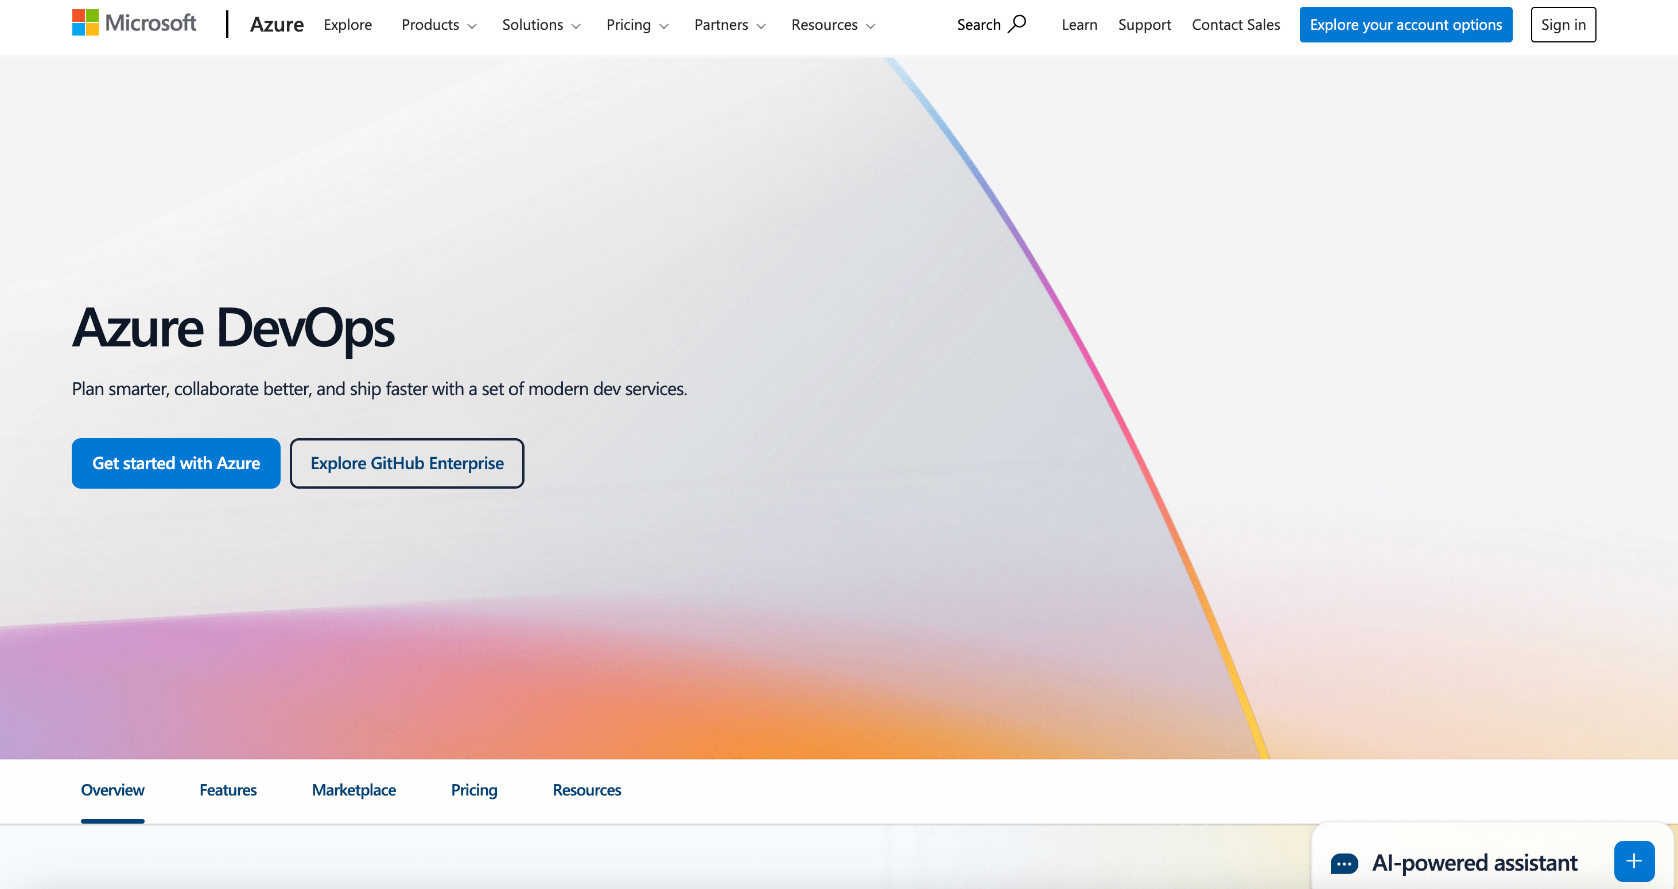Expand the Partners menu
Viewport: 1678px width, 889px height.
(x=729, y=25)
